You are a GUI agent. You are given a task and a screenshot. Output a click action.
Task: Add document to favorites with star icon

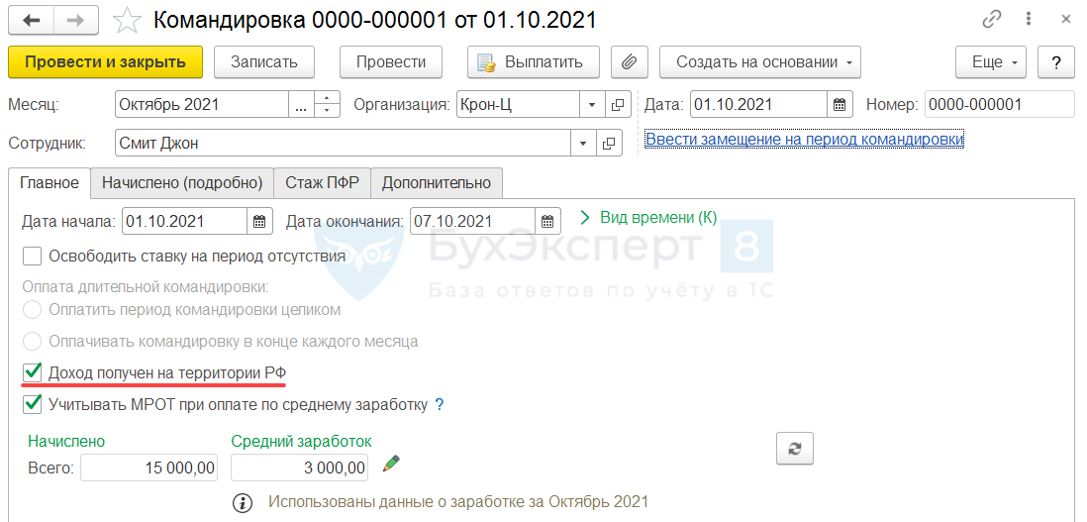pos(127,19)
